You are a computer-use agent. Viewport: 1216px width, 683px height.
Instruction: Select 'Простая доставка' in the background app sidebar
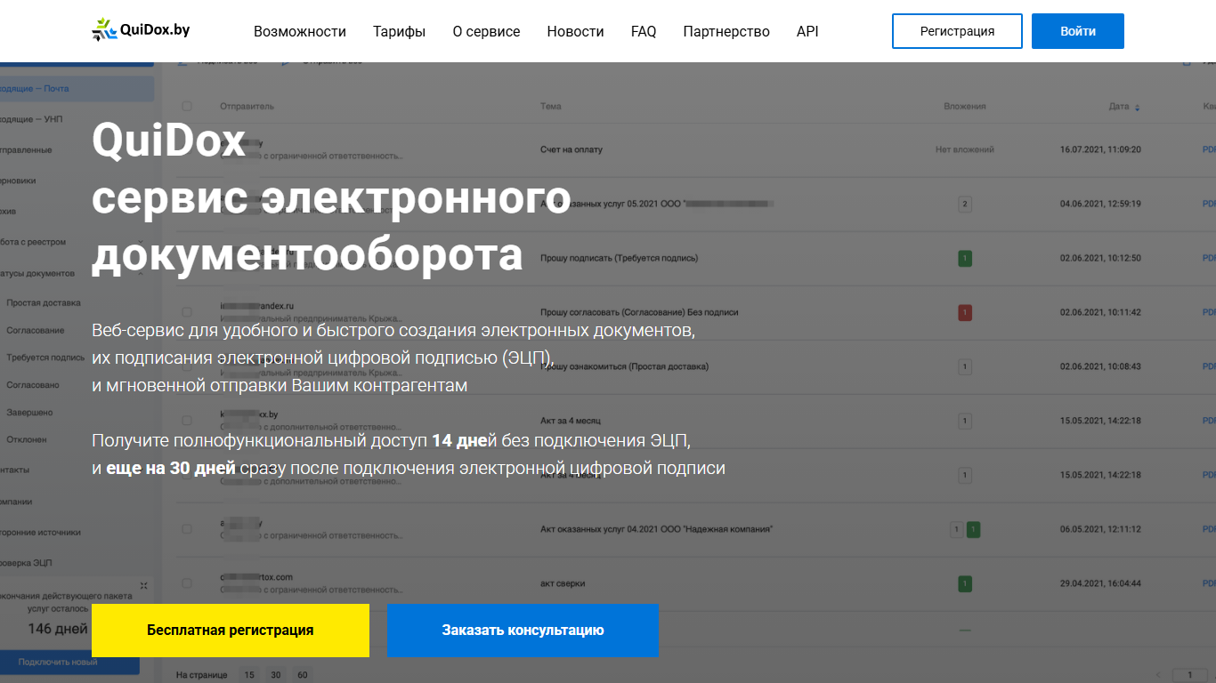coord(44,303)
